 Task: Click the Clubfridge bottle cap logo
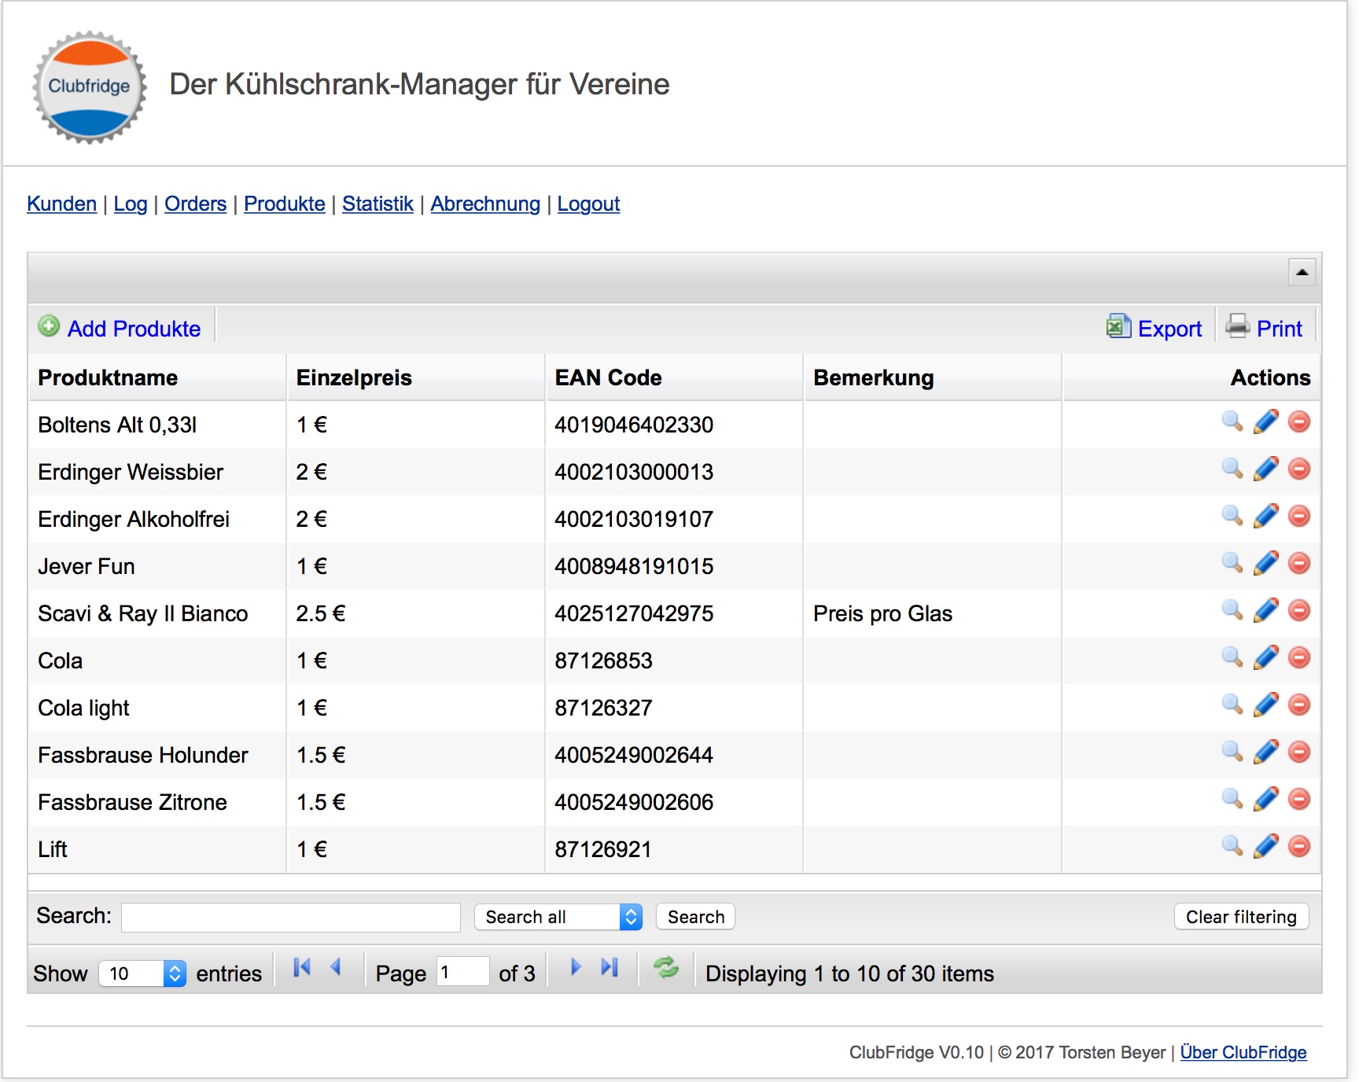[90, 86]
